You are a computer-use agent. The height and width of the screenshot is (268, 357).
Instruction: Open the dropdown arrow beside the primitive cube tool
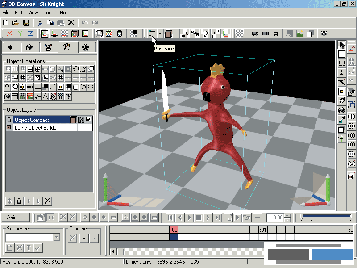(x=177, y=33)
